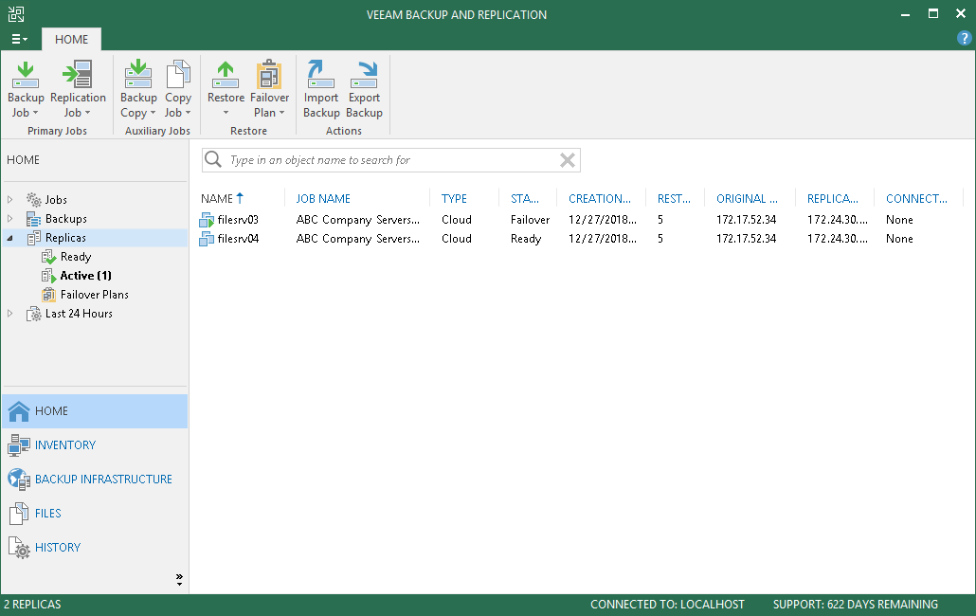This screenshot has width=976, height=616.
Task: Expand the Jobs tree node
Action: tap(10, 200)
